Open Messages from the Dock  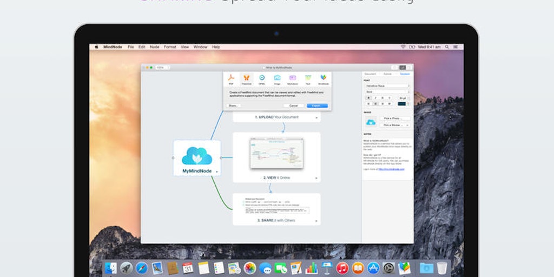pyautogui.click(x=265, y=268)
